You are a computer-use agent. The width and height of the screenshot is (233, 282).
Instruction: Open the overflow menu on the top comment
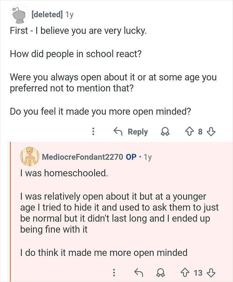tap(94, 132)
